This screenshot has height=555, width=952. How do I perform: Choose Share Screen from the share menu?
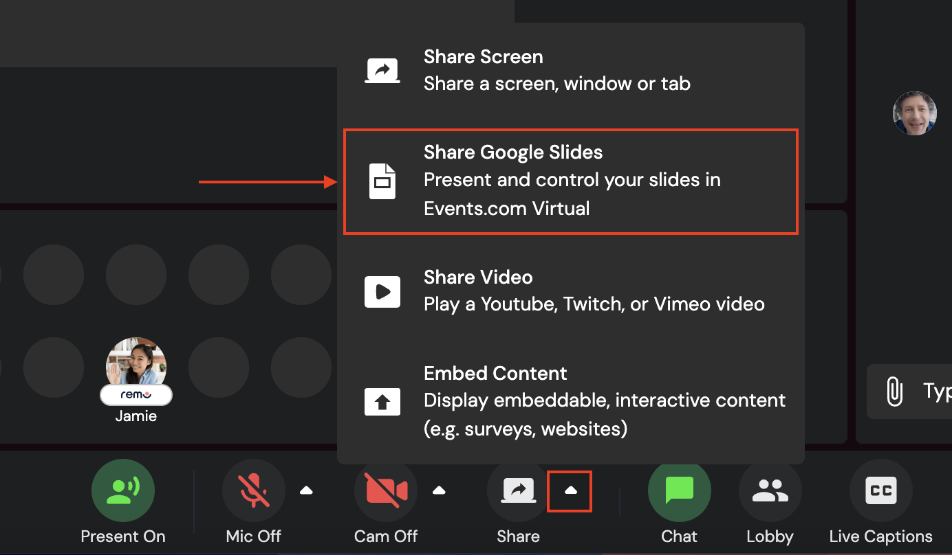pyautogui.click(x=570, y=71)
